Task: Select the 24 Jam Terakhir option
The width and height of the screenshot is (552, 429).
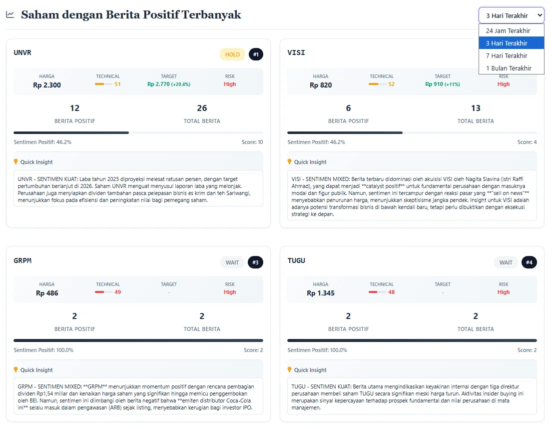Action: 508,30
